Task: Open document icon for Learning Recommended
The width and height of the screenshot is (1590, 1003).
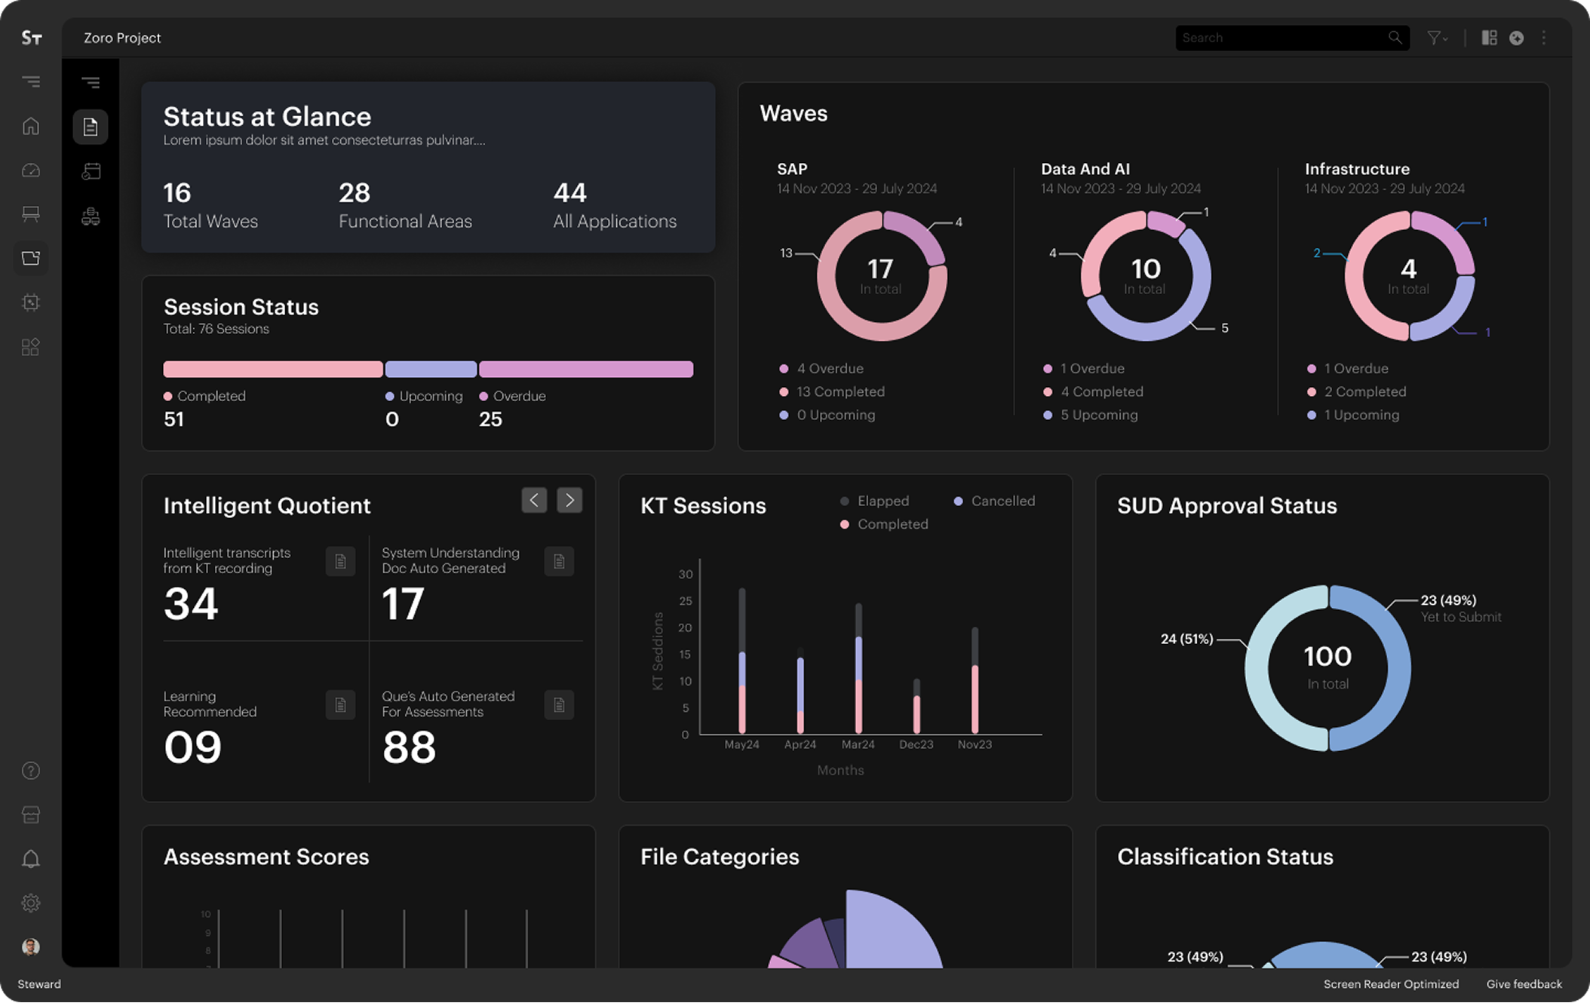Action: coord(340,704)
